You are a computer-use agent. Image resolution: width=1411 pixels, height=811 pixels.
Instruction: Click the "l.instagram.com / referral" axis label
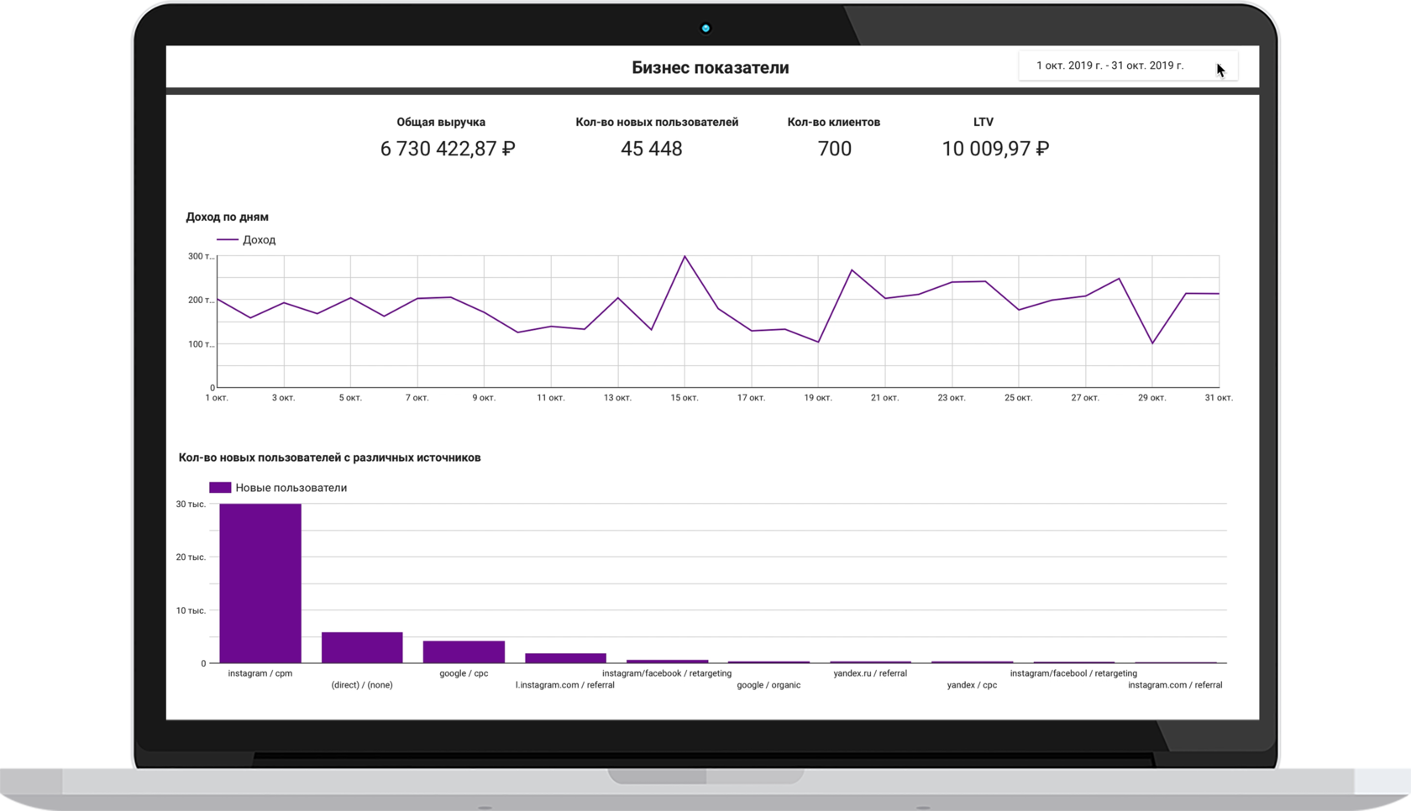[x=565, y=685]
